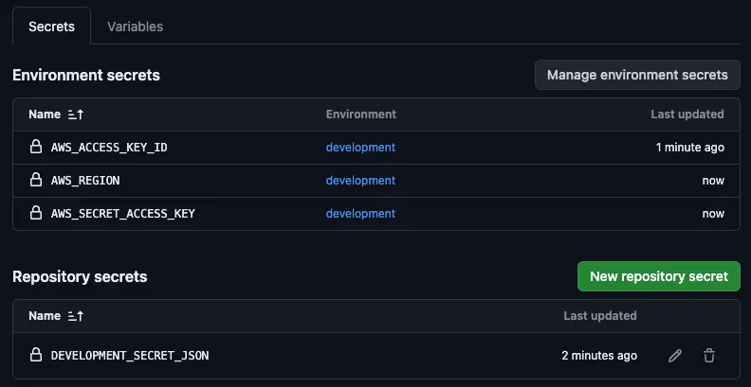Click the Name header in Environment secrets

[x=45, y=114]
